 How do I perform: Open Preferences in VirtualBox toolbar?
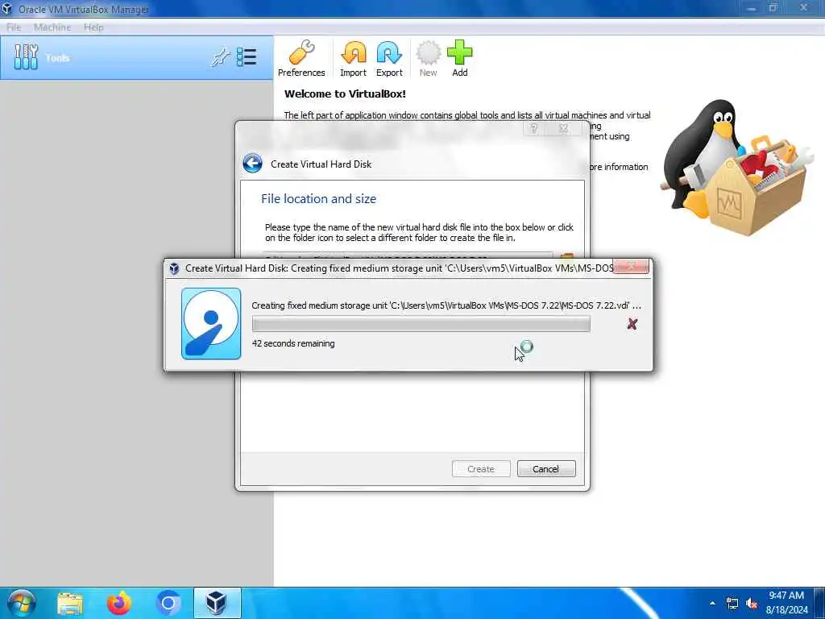[301, 59]
